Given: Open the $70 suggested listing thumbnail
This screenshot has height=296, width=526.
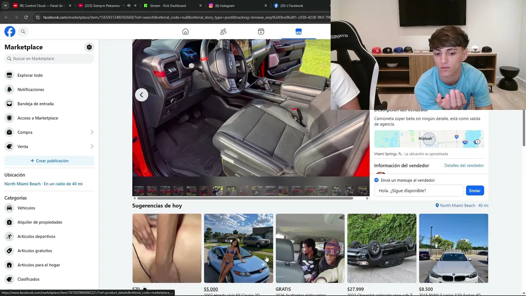Looking at the screenshot, I should pos(167,248).
